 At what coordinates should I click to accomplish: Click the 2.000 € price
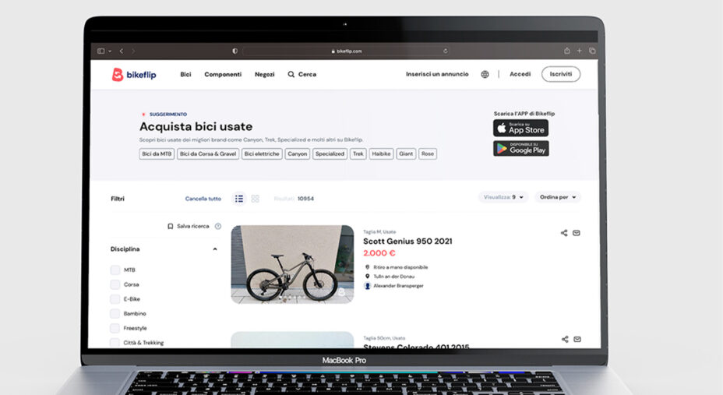coord(379,253)
